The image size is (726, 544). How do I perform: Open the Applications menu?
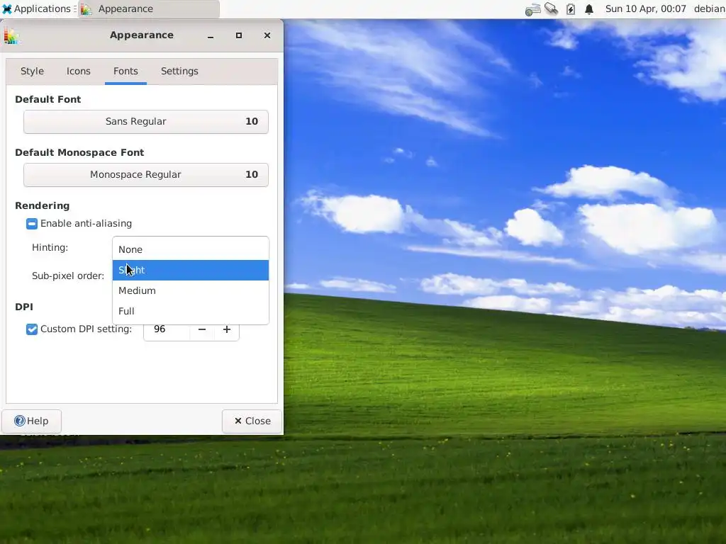tap(37, 8)
